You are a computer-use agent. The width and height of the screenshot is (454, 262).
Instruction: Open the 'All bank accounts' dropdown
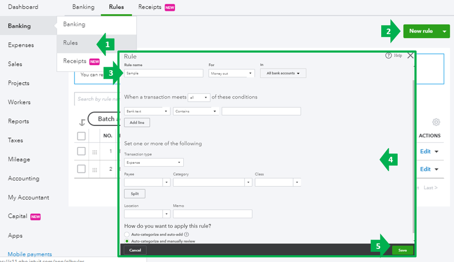coord(283,73)
